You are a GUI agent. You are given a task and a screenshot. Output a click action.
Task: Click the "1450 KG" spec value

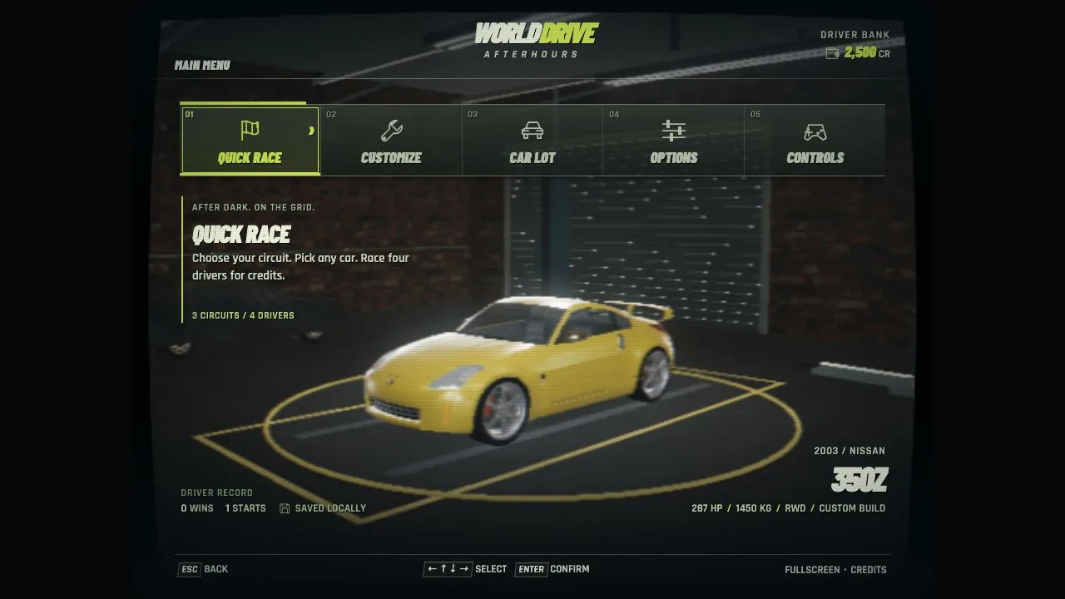click(753, 508)
